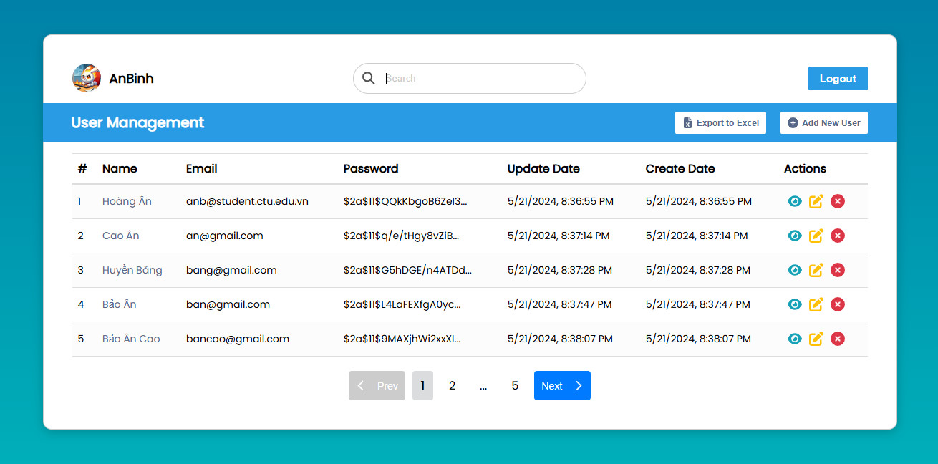Screen dimensions: 938x464
Task: Remove user Hoàng Ân via delete icon
Action: coord(837,201)
